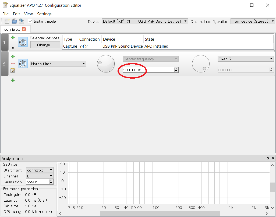This screenshot has height=217, width=276.
Task: Click the edit-text notepad icon in row 2
Action: pos(13,70)
